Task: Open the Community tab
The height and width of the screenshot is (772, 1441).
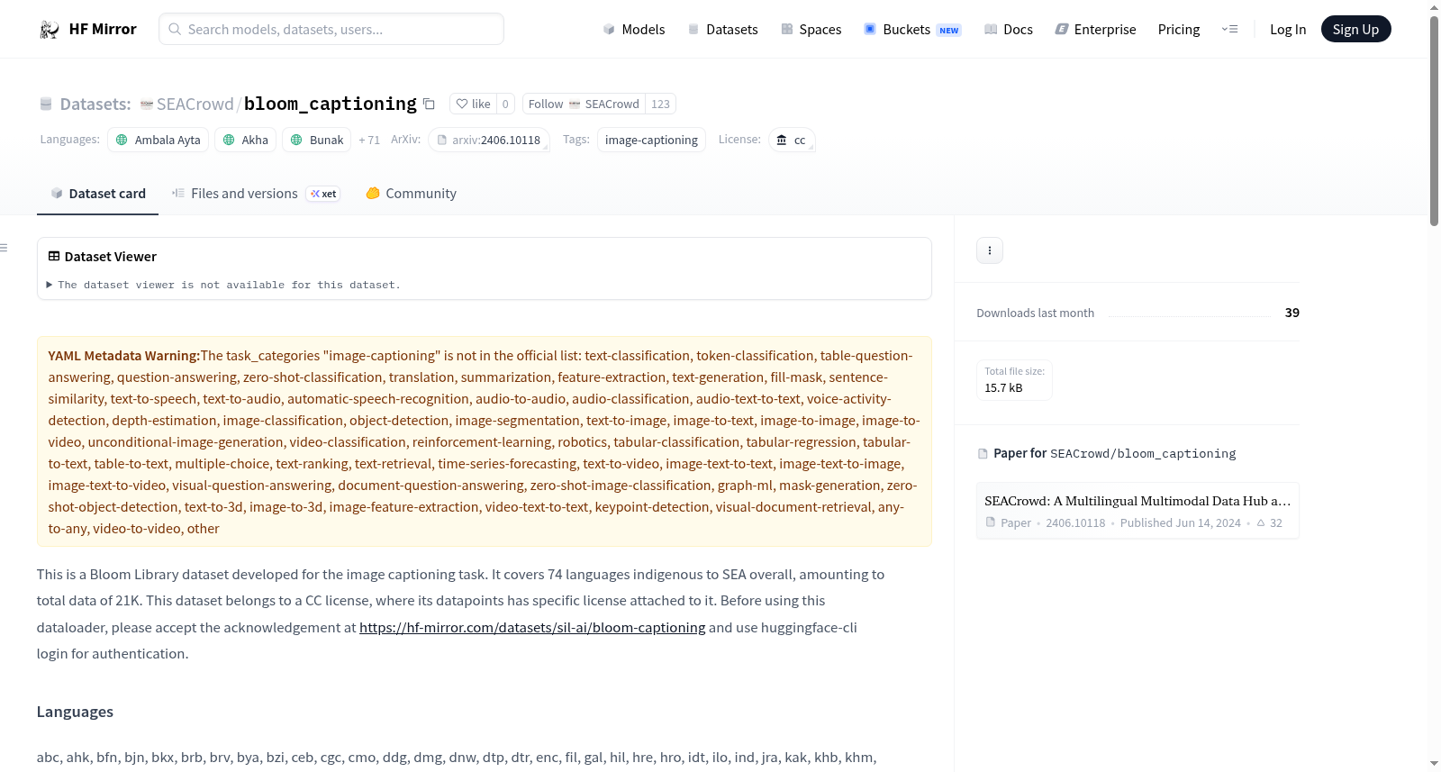Action: [411, 194]
